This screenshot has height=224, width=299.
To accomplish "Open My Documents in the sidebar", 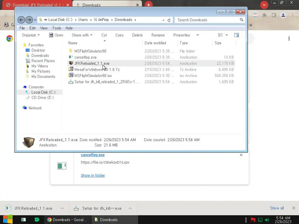I will (43, 76).
